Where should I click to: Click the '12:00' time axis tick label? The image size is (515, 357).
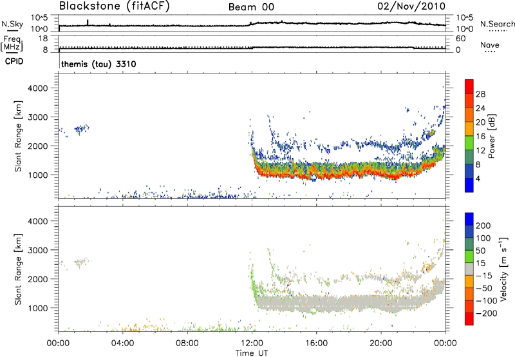(252, 343)
